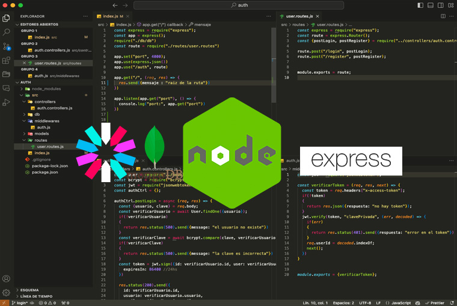
Task: Open package-lock.json in the tree
Action: (50, 166)
